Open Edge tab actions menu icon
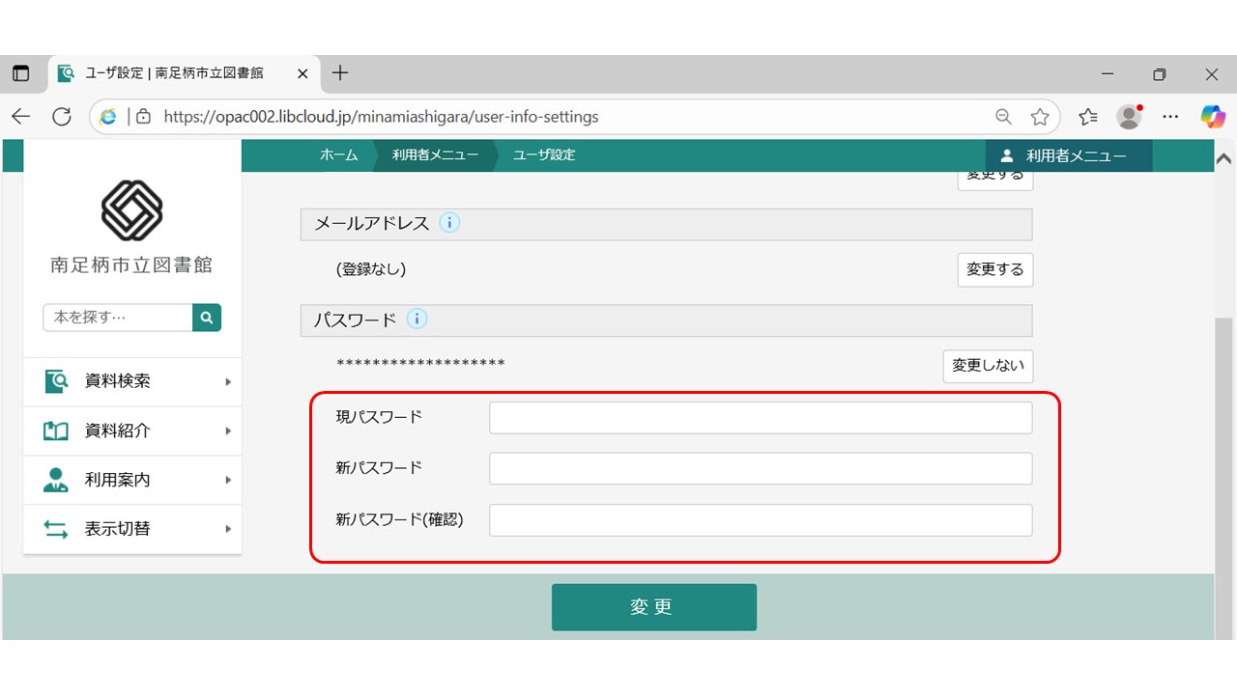This screenshot has width=1237, height=695. (x=21, y=74)
